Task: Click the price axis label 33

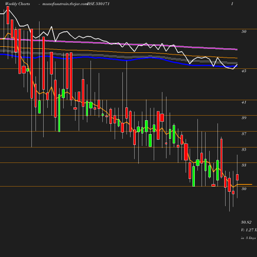Action: 244,165
